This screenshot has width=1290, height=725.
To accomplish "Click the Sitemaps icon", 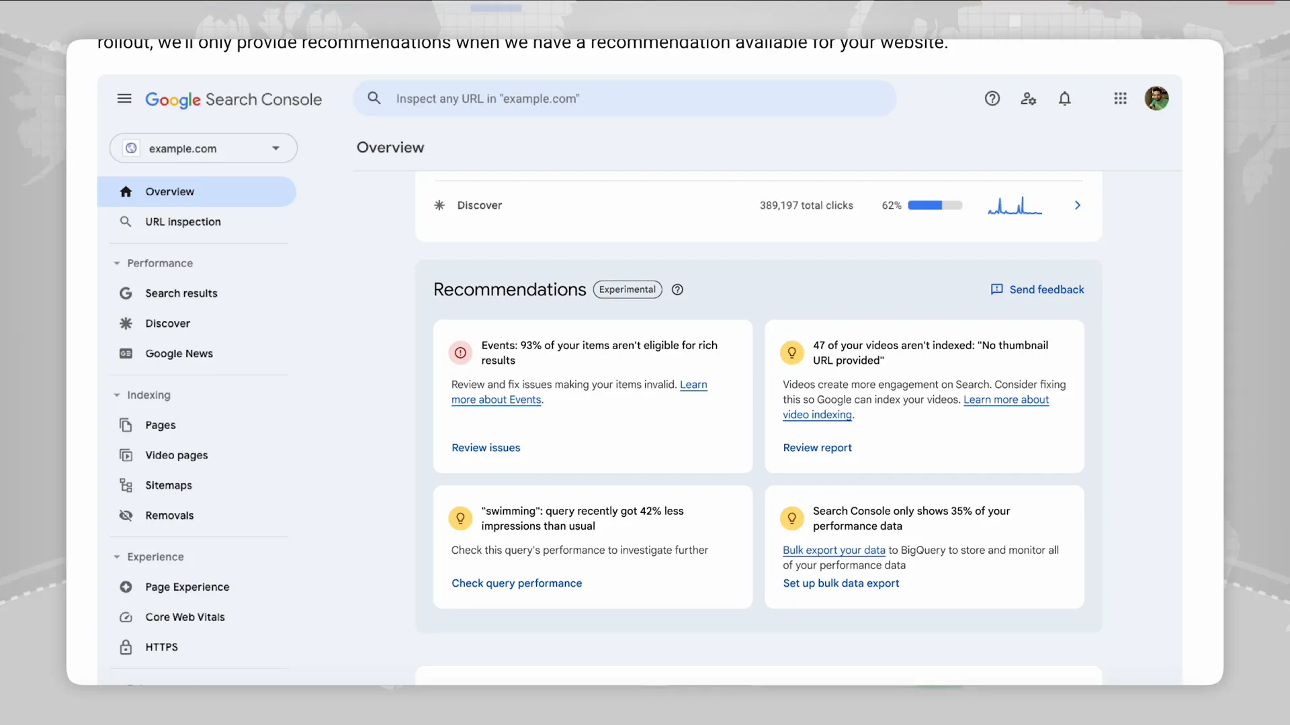I will tap(126, 485).
